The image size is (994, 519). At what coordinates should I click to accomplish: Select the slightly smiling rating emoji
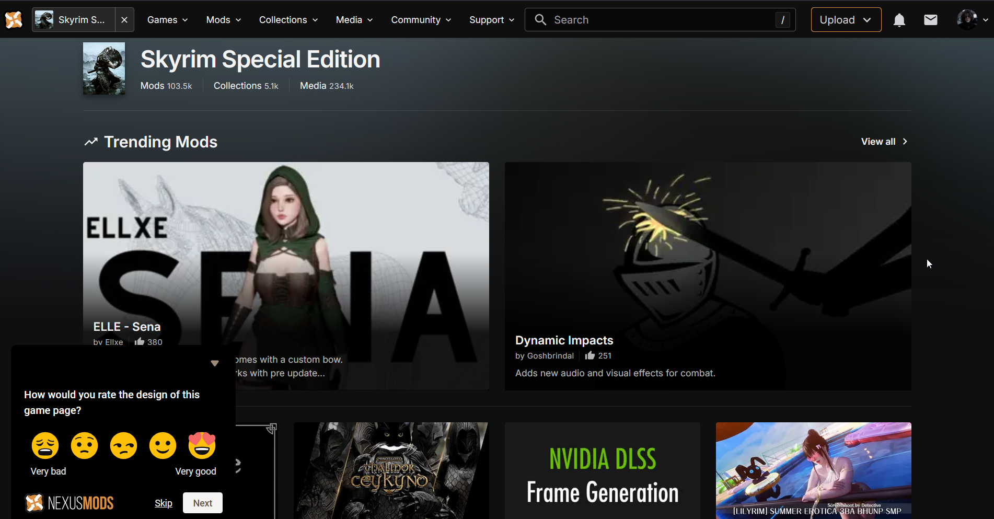tap(163, 446)
